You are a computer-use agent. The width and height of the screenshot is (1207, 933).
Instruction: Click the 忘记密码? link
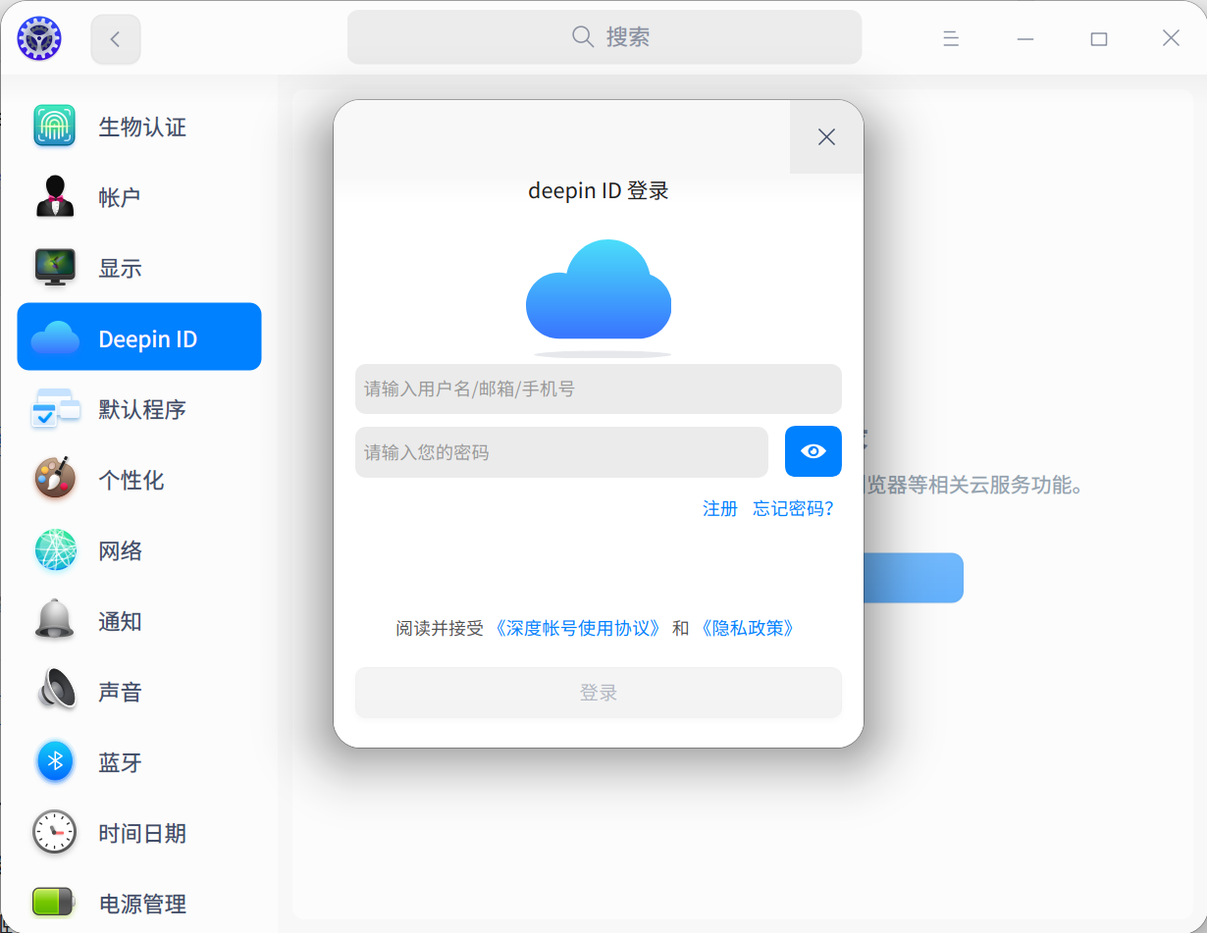(x=793, y=508)
